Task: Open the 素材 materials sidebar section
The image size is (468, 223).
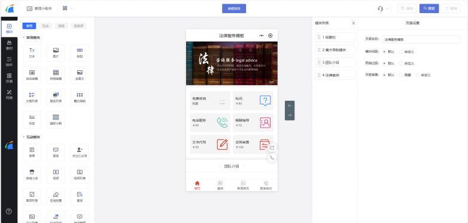Action: [x=9, y=45]
